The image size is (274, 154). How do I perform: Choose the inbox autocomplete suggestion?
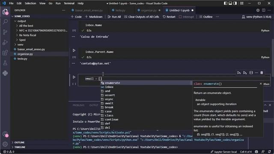[x=146, y=87]
